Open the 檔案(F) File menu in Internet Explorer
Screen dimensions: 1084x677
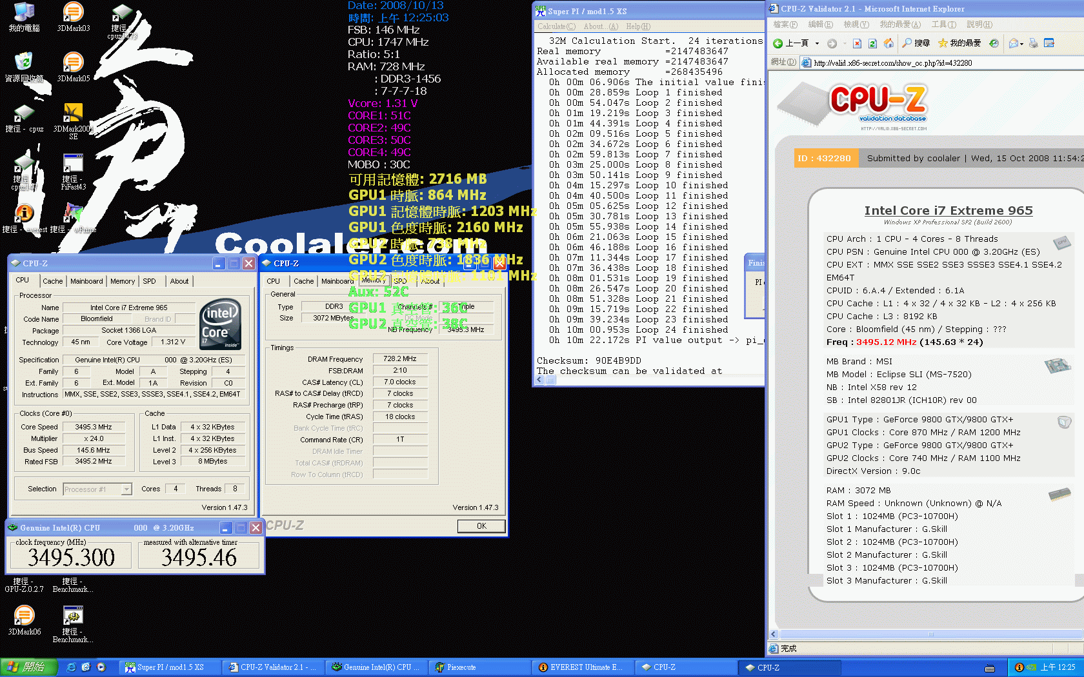(x=785, y=25)
